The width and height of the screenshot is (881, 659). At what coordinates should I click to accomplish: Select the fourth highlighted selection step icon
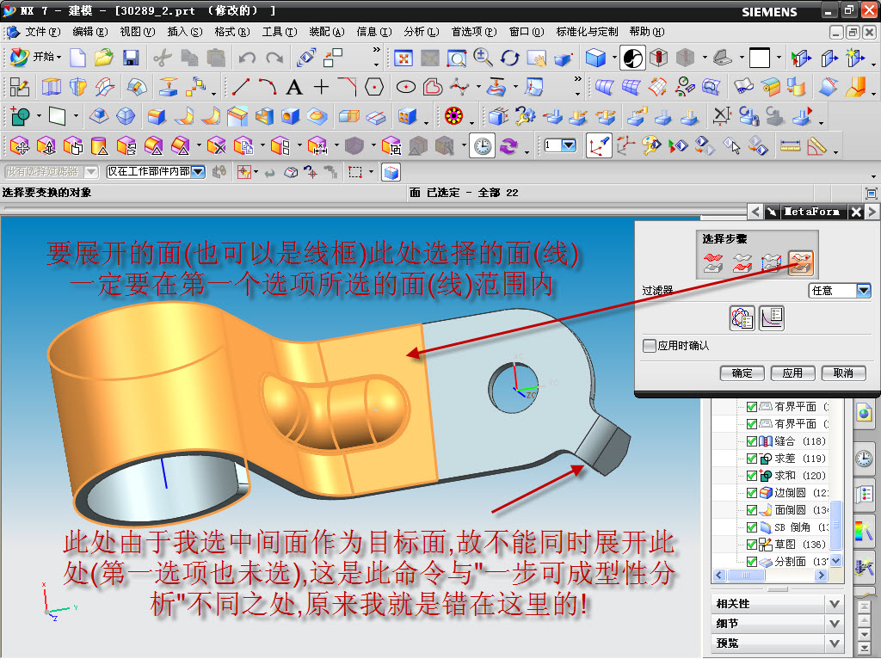(801, 262)
